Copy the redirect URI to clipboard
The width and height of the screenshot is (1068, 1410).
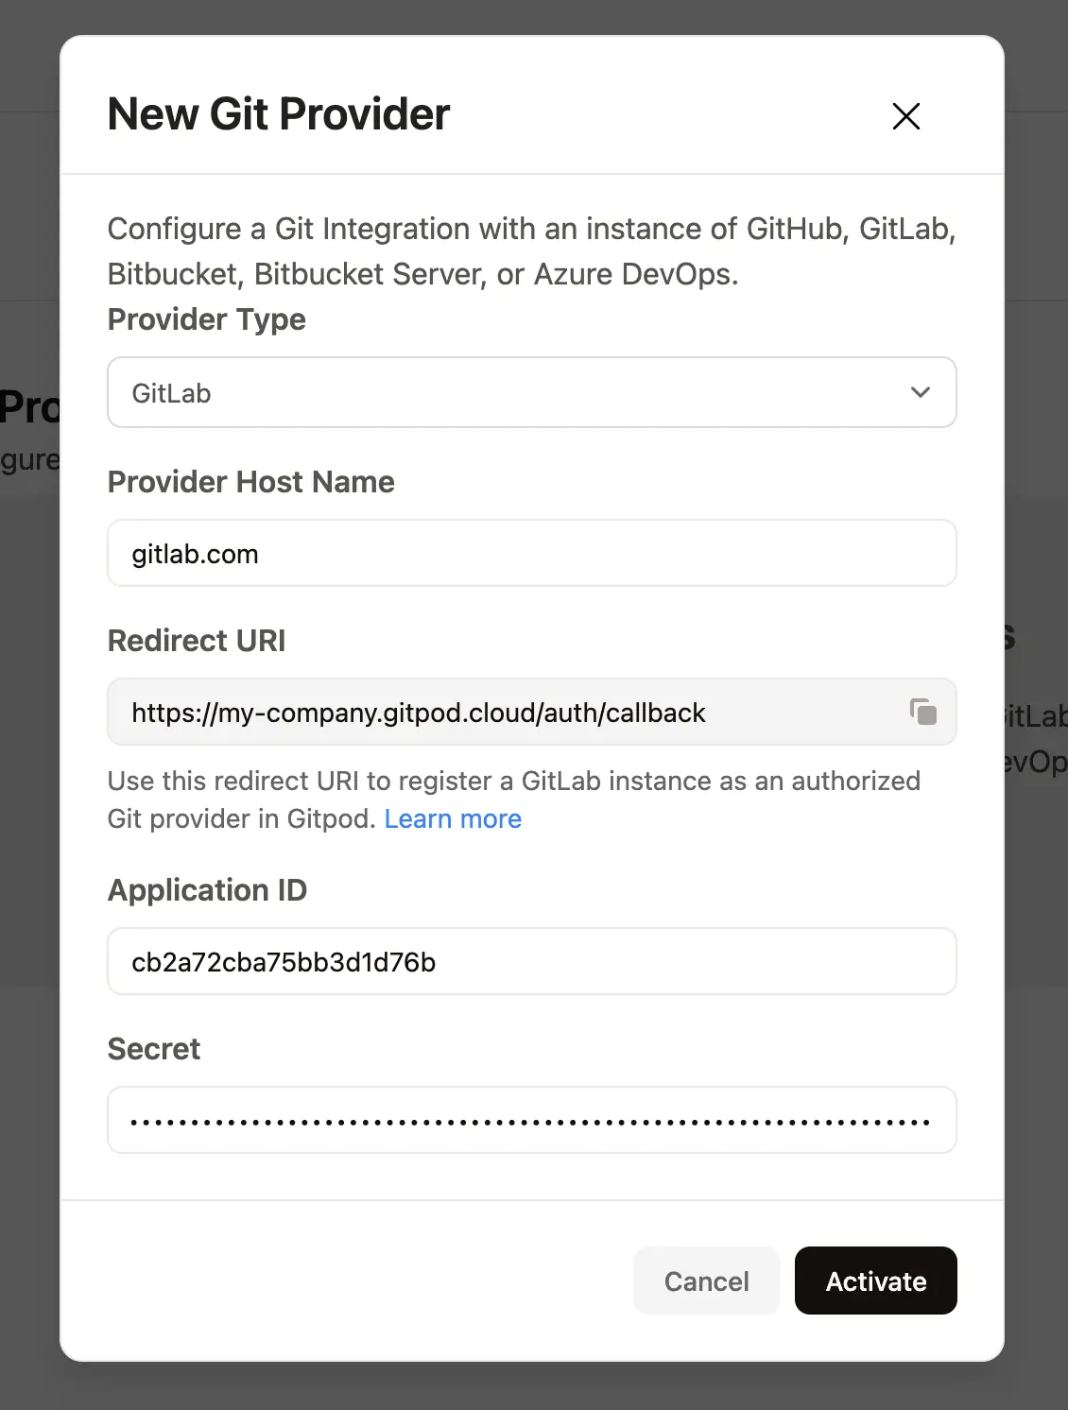[922, 712]
